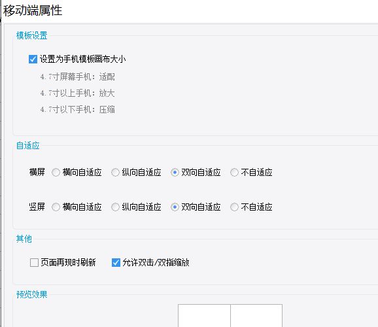Click the 模板设置 section heading
378x327 pixels.
(x=31, y=35)
